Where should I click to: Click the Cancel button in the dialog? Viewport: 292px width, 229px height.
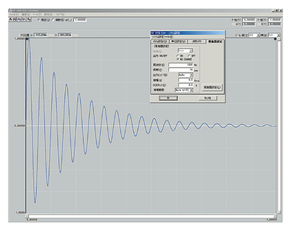(207, 97)
